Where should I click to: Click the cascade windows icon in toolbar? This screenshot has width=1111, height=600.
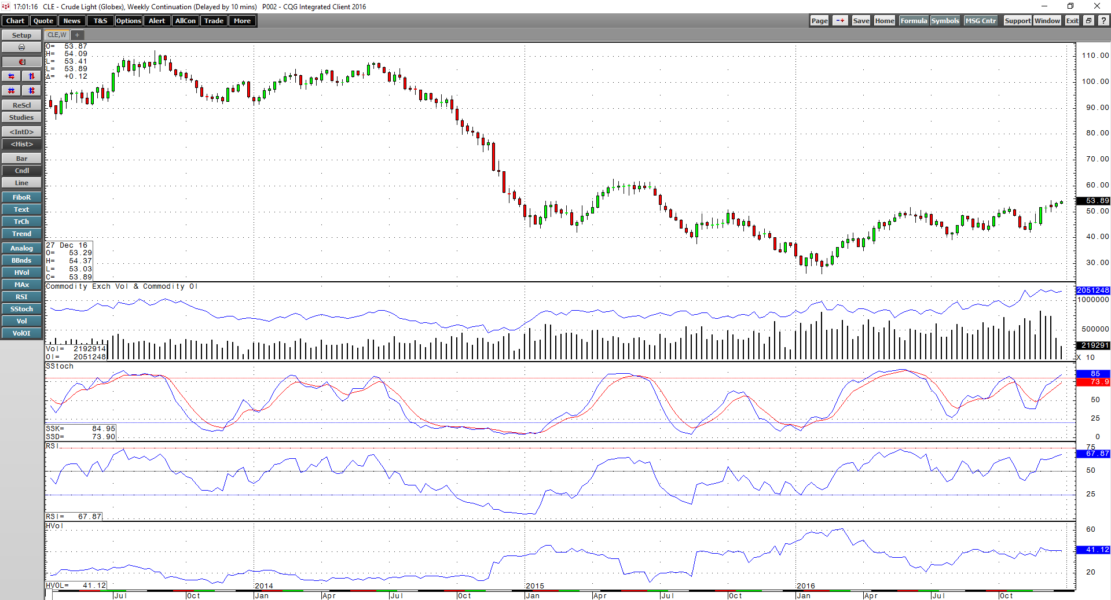[x=1088, y=21]
